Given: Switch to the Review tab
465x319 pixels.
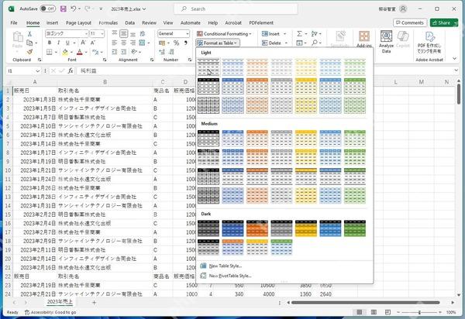Looking at the screenshot, I should click(x=149, y=22).
